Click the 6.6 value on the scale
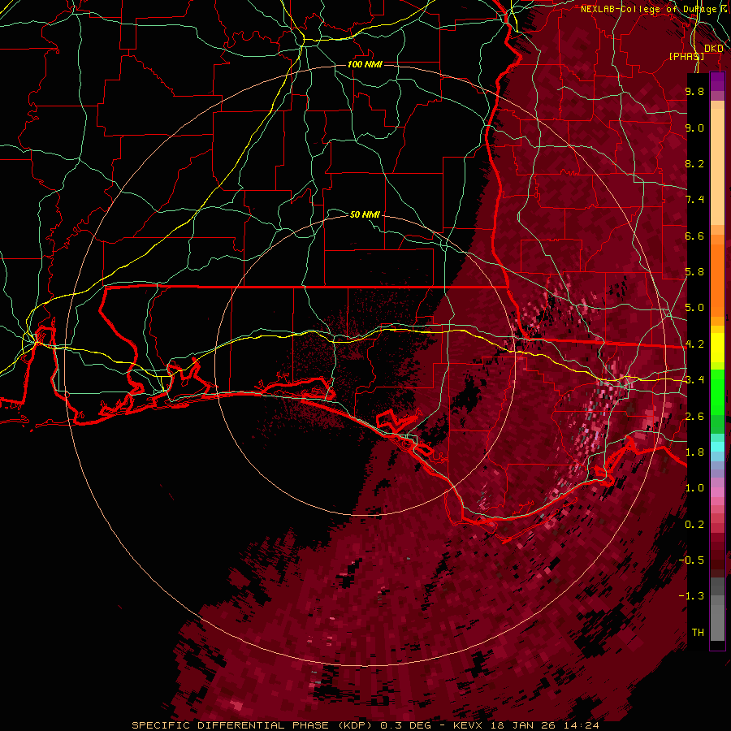 pyautogui.click(x=694, y=236)
